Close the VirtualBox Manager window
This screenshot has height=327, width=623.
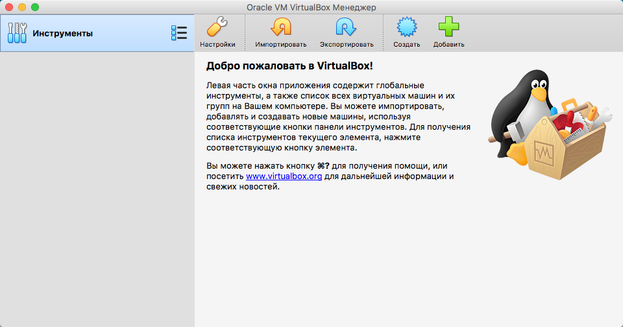[9, 7]
